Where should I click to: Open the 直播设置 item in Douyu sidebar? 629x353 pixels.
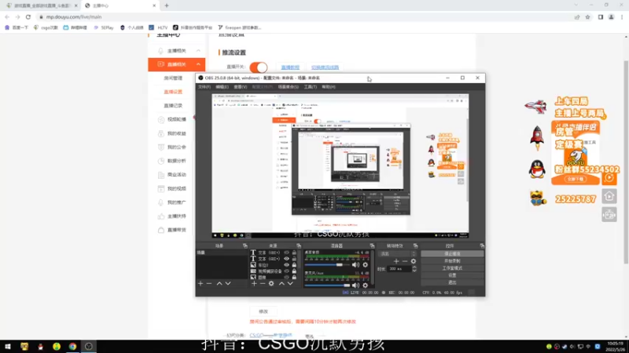(x=173, y=92)
